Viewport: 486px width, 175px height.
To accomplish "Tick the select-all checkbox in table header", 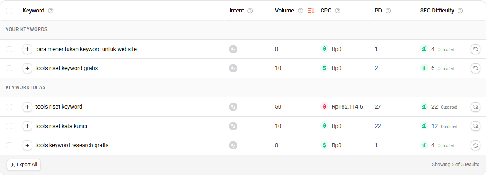I will click(9, 11).
